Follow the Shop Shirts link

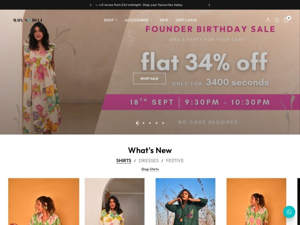[150, 169]
